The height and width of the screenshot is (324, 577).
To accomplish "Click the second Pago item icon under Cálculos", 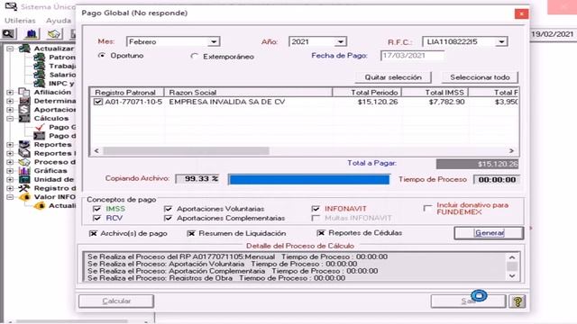I will pyautogui.click(x=39, y=136).
